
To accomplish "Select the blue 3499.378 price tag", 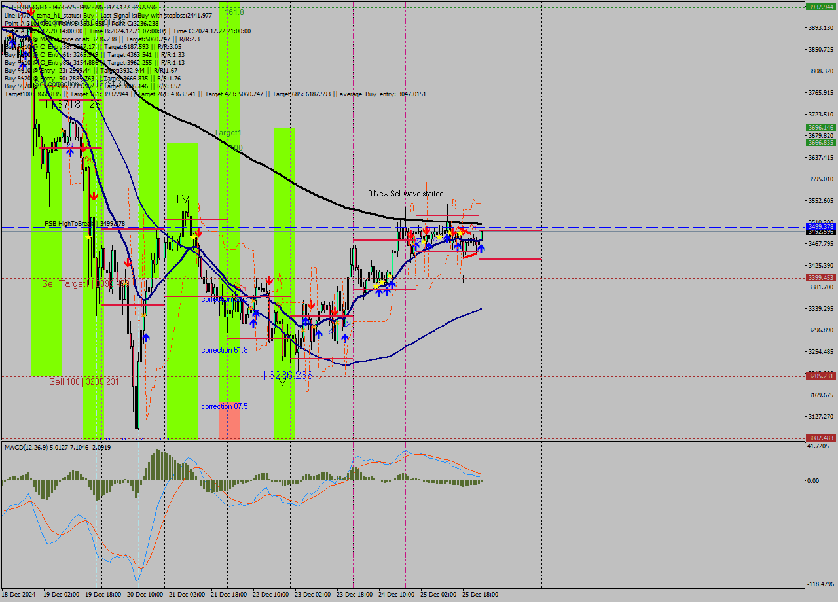I will coord(820,226).
